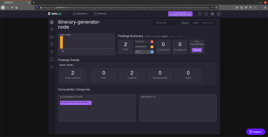
Task: Open a new browser tab with plus
Action: [x=34, y=2]
